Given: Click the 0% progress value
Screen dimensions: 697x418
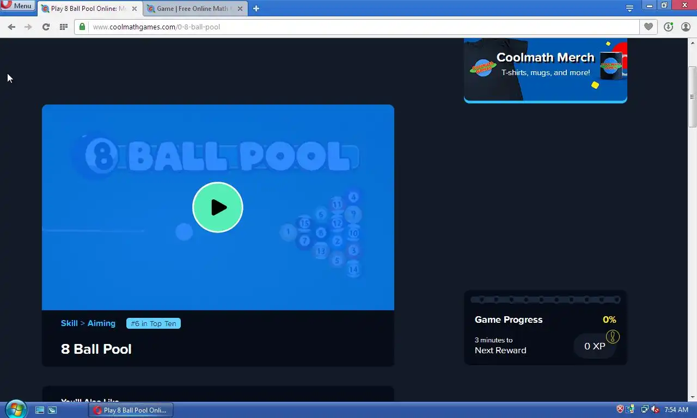Looking at the screenshot, I should click(609, 319).
